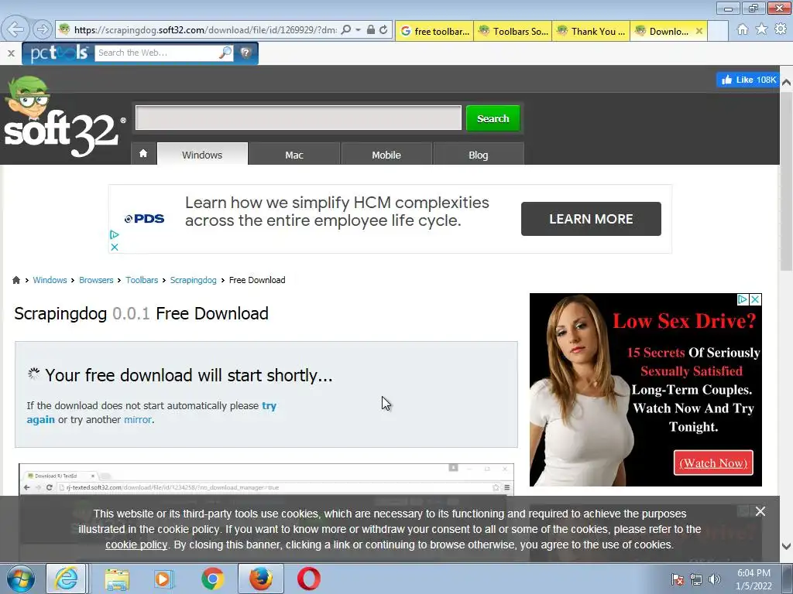Close the sidebar ad with X

click(755, 299)
